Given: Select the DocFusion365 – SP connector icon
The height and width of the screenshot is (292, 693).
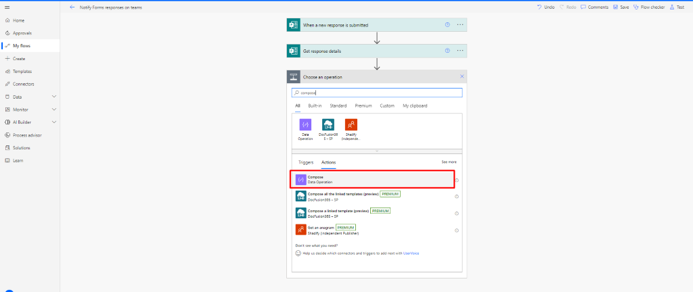Looking at the screenshot, I should click(x=328, y=124).
